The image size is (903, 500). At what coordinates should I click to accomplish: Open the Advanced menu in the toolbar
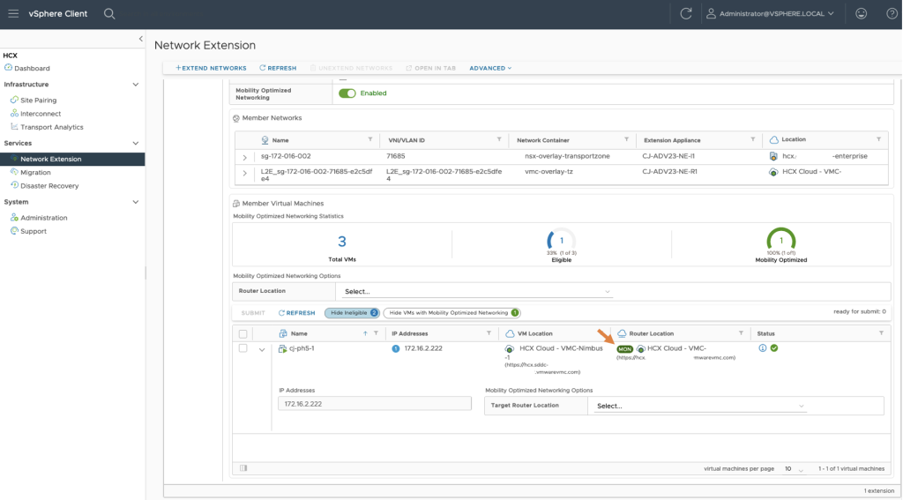(x=490, y=68)
